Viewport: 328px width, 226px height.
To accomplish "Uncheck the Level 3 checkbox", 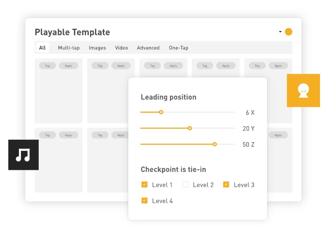I will click(x=226, y=185).
